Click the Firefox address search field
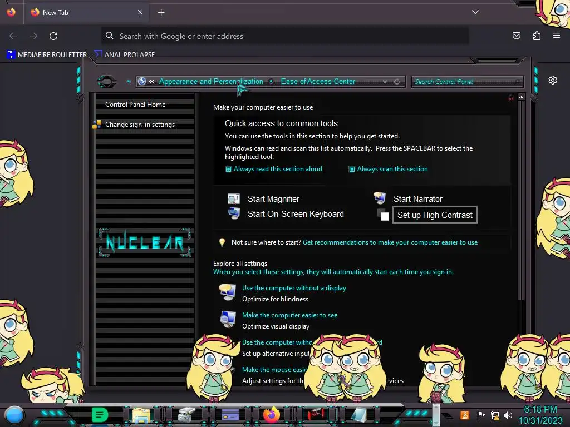 pos(285,36)
